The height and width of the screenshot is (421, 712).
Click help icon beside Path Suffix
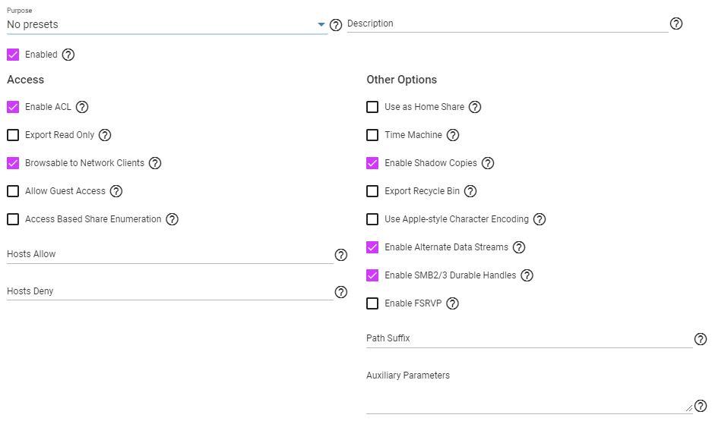pyautogui.click(x=701, y=339)
